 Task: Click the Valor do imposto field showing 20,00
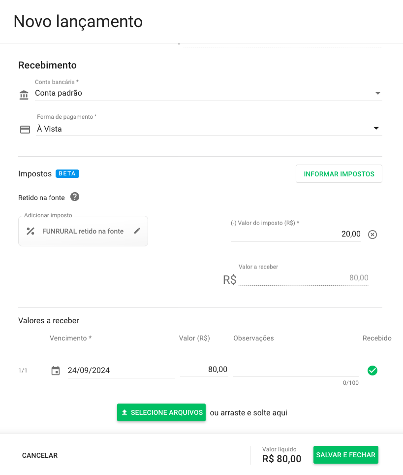[295, 234]
